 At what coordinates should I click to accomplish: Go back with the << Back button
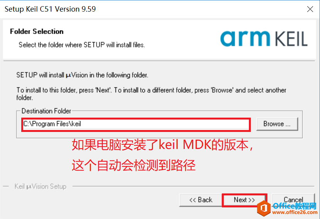coord(201,200)
